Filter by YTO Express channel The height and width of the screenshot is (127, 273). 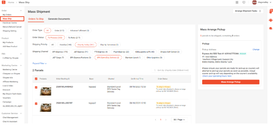click(101, 52)
